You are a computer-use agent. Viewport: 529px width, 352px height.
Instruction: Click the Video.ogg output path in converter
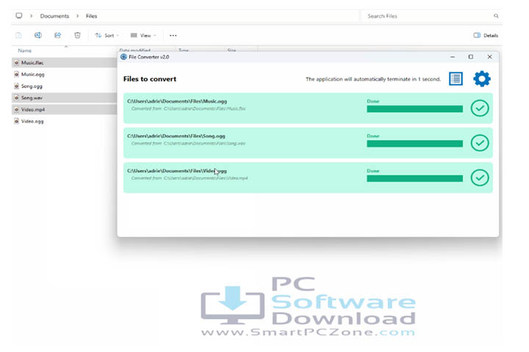click(177, 171)
